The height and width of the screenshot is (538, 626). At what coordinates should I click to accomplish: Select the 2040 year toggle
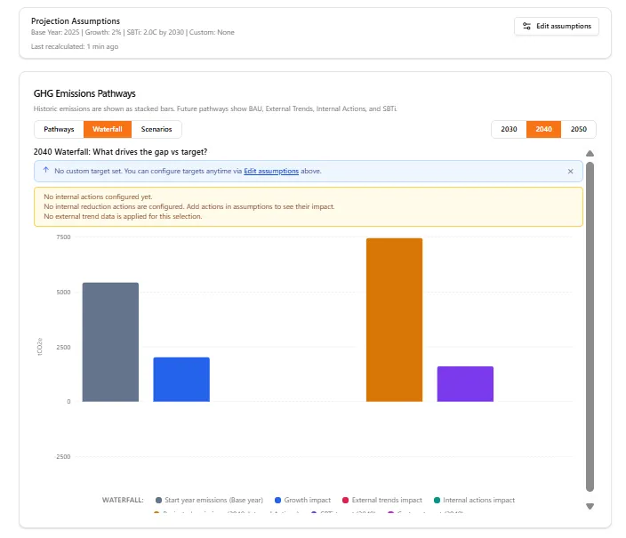click(x=543, y=129)
